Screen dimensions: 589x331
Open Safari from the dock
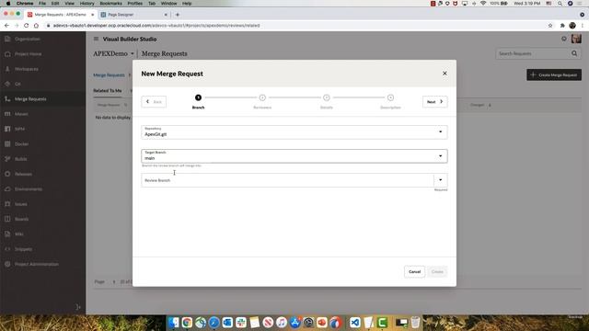(214, 323)
